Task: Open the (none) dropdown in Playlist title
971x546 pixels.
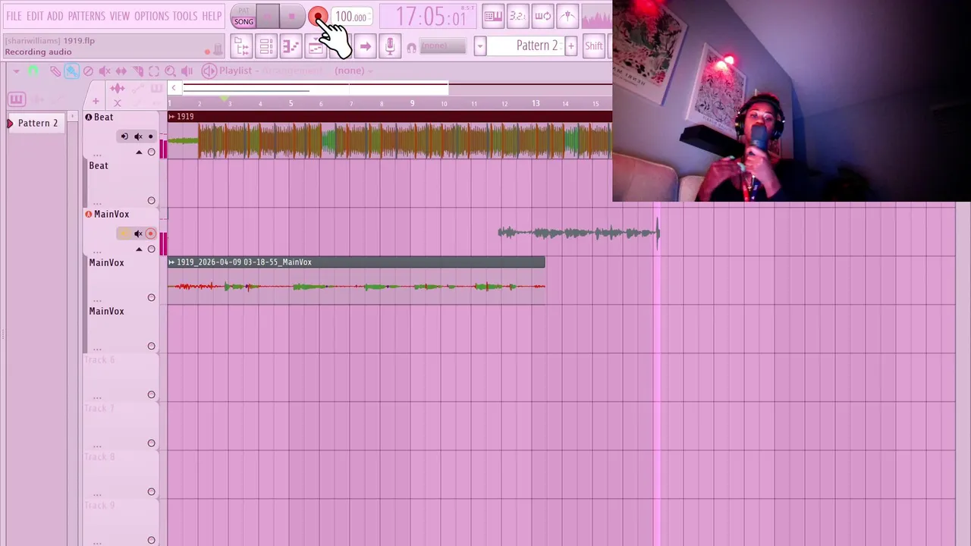Action: tap(353, 71)
